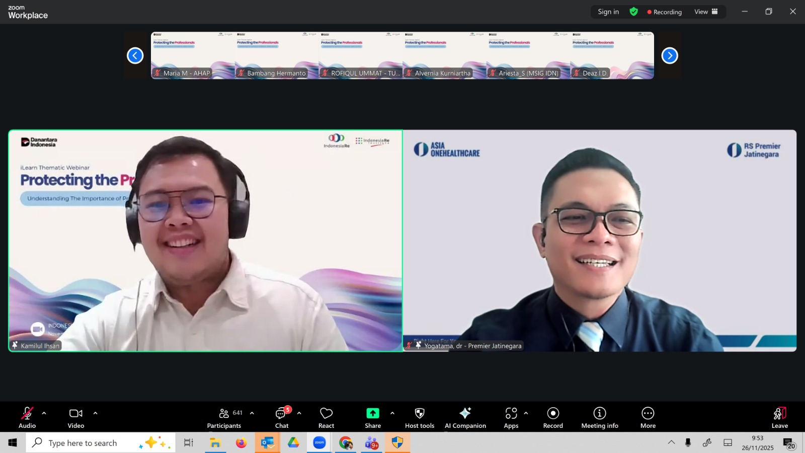Click the green Share screen icon
The width and height of the screenshot is (805, 453).
coord(372,413)
